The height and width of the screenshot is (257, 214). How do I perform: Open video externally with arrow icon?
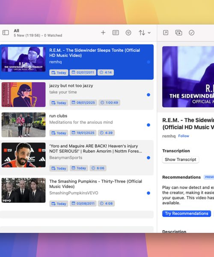(x=166, y=33)
